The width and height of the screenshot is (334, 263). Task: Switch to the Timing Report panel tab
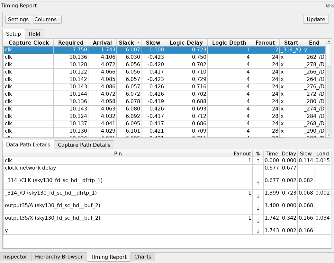[109, 257]
